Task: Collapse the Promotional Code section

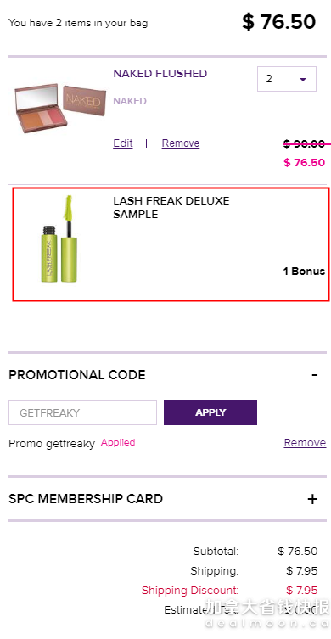Action: point(167,375)
